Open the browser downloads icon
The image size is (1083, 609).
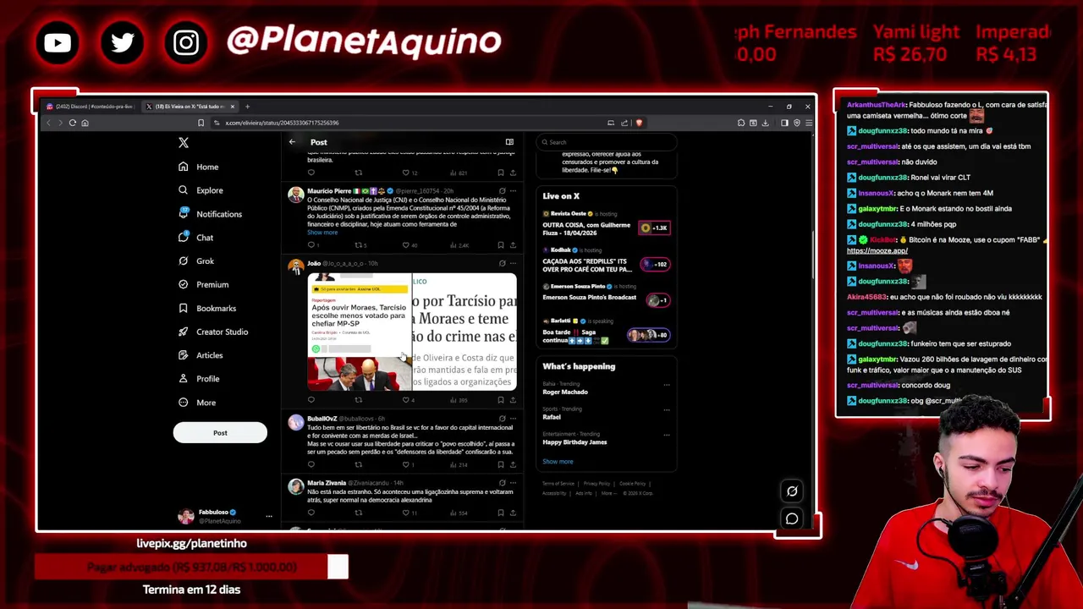pyautogui.click(x=765, y=123)
